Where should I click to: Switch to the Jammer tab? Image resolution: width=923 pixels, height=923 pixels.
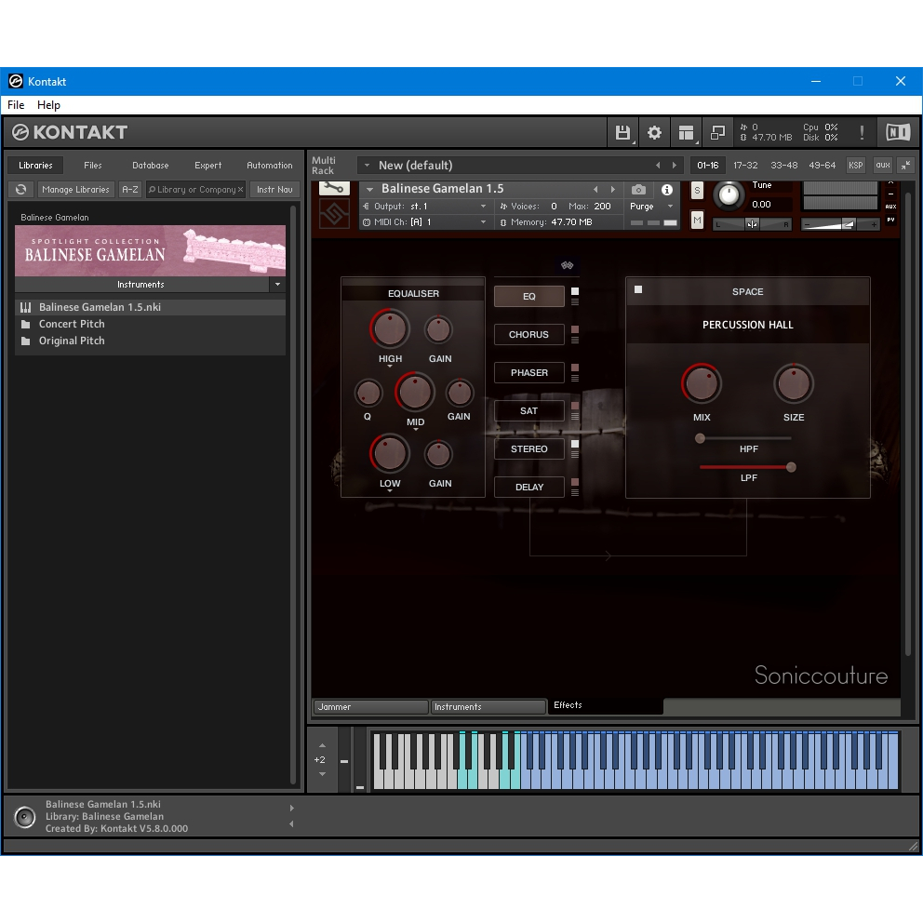click(370, 707)
